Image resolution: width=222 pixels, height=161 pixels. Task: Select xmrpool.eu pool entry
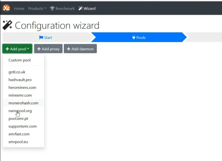click(24, 142)
